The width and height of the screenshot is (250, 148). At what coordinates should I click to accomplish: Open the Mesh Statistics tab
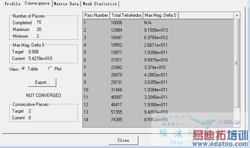(100, 4)
